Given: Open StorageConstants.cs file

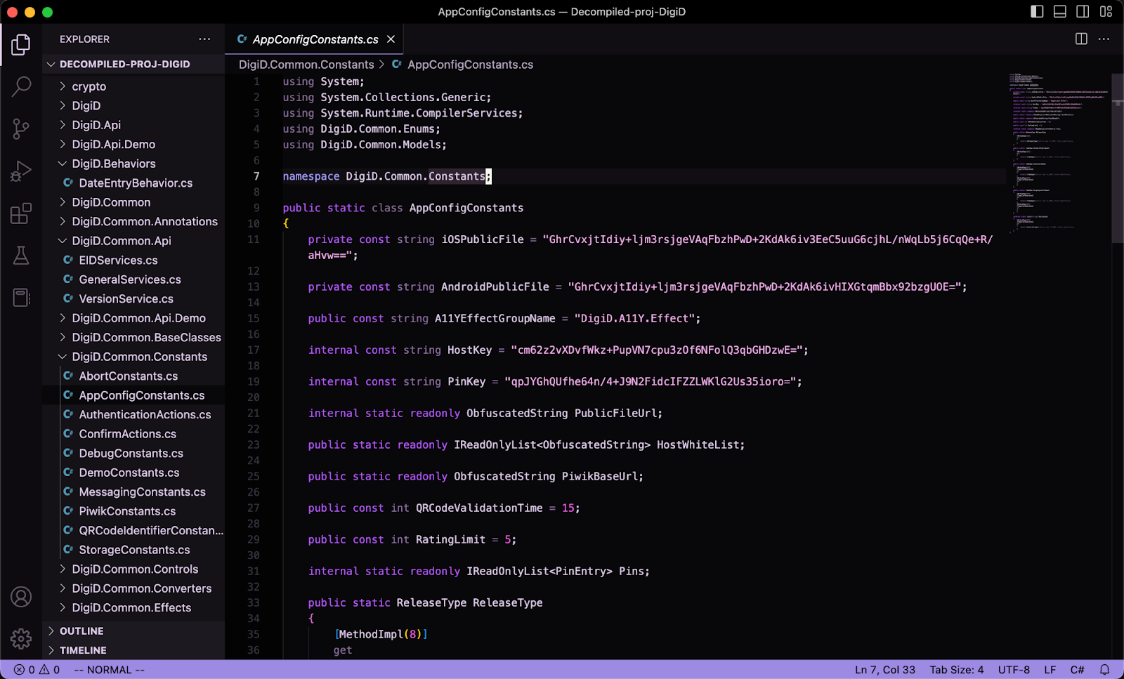Looking at the screenshot, I should [133, 550].
